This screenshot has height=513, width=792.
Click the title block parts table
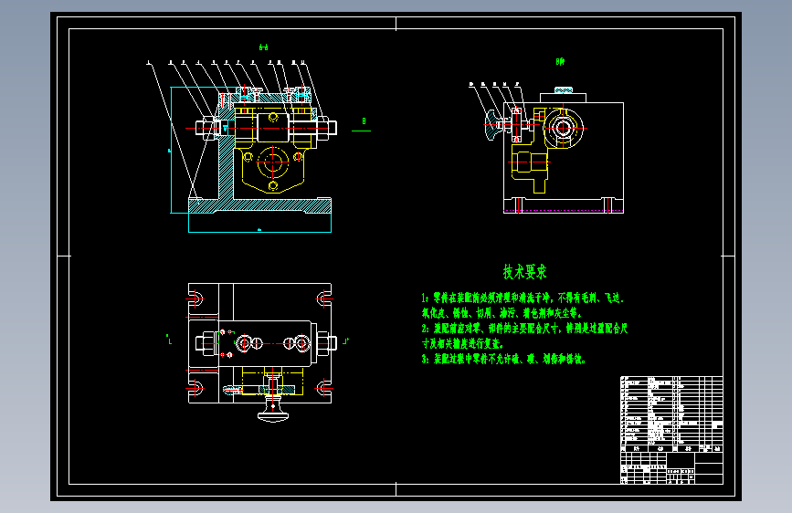(x=671, y=430)
